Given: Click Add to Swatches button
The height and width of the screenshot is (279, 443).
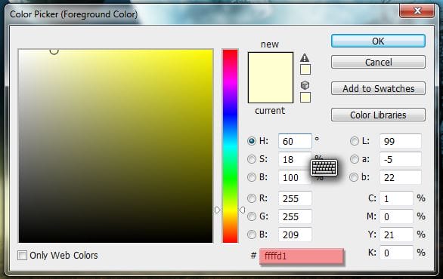Looking at the screenshot, I should coord(378,88).
